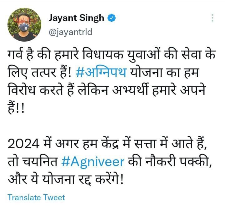Screen dimensions: 225x209
Task: Click Translate Tweet
Action: (36, 197)
